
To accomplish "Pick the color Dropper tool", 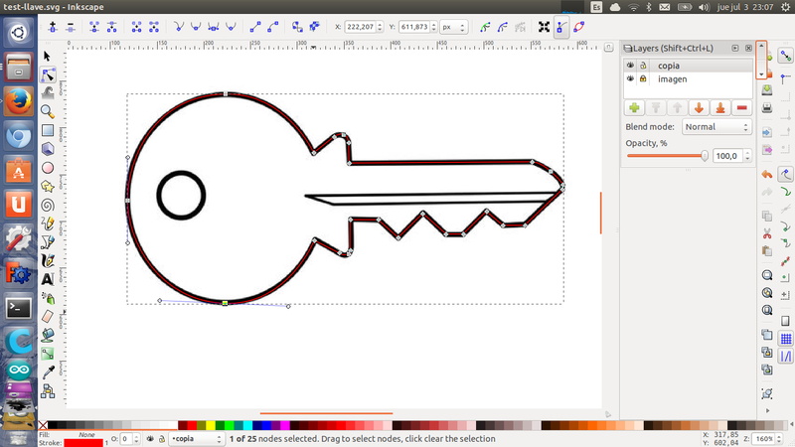I will [x=47, y=372].
